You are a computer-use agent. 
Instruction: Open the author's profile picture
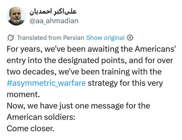(16, 16)
